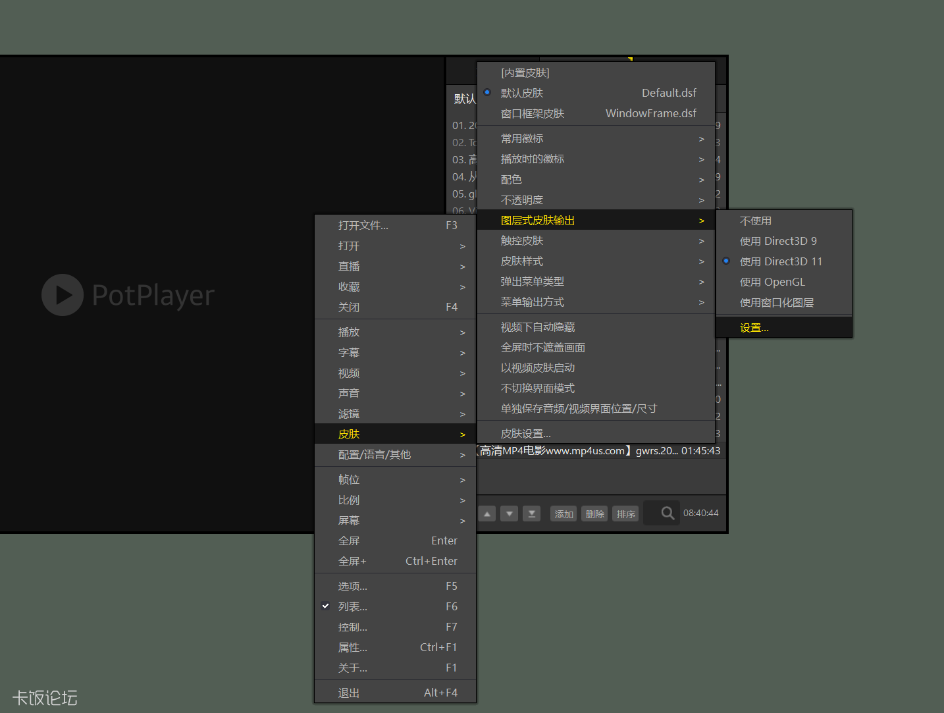Open 选项... F5 preferences
The image size is (944, 713).
coord(395,586)
